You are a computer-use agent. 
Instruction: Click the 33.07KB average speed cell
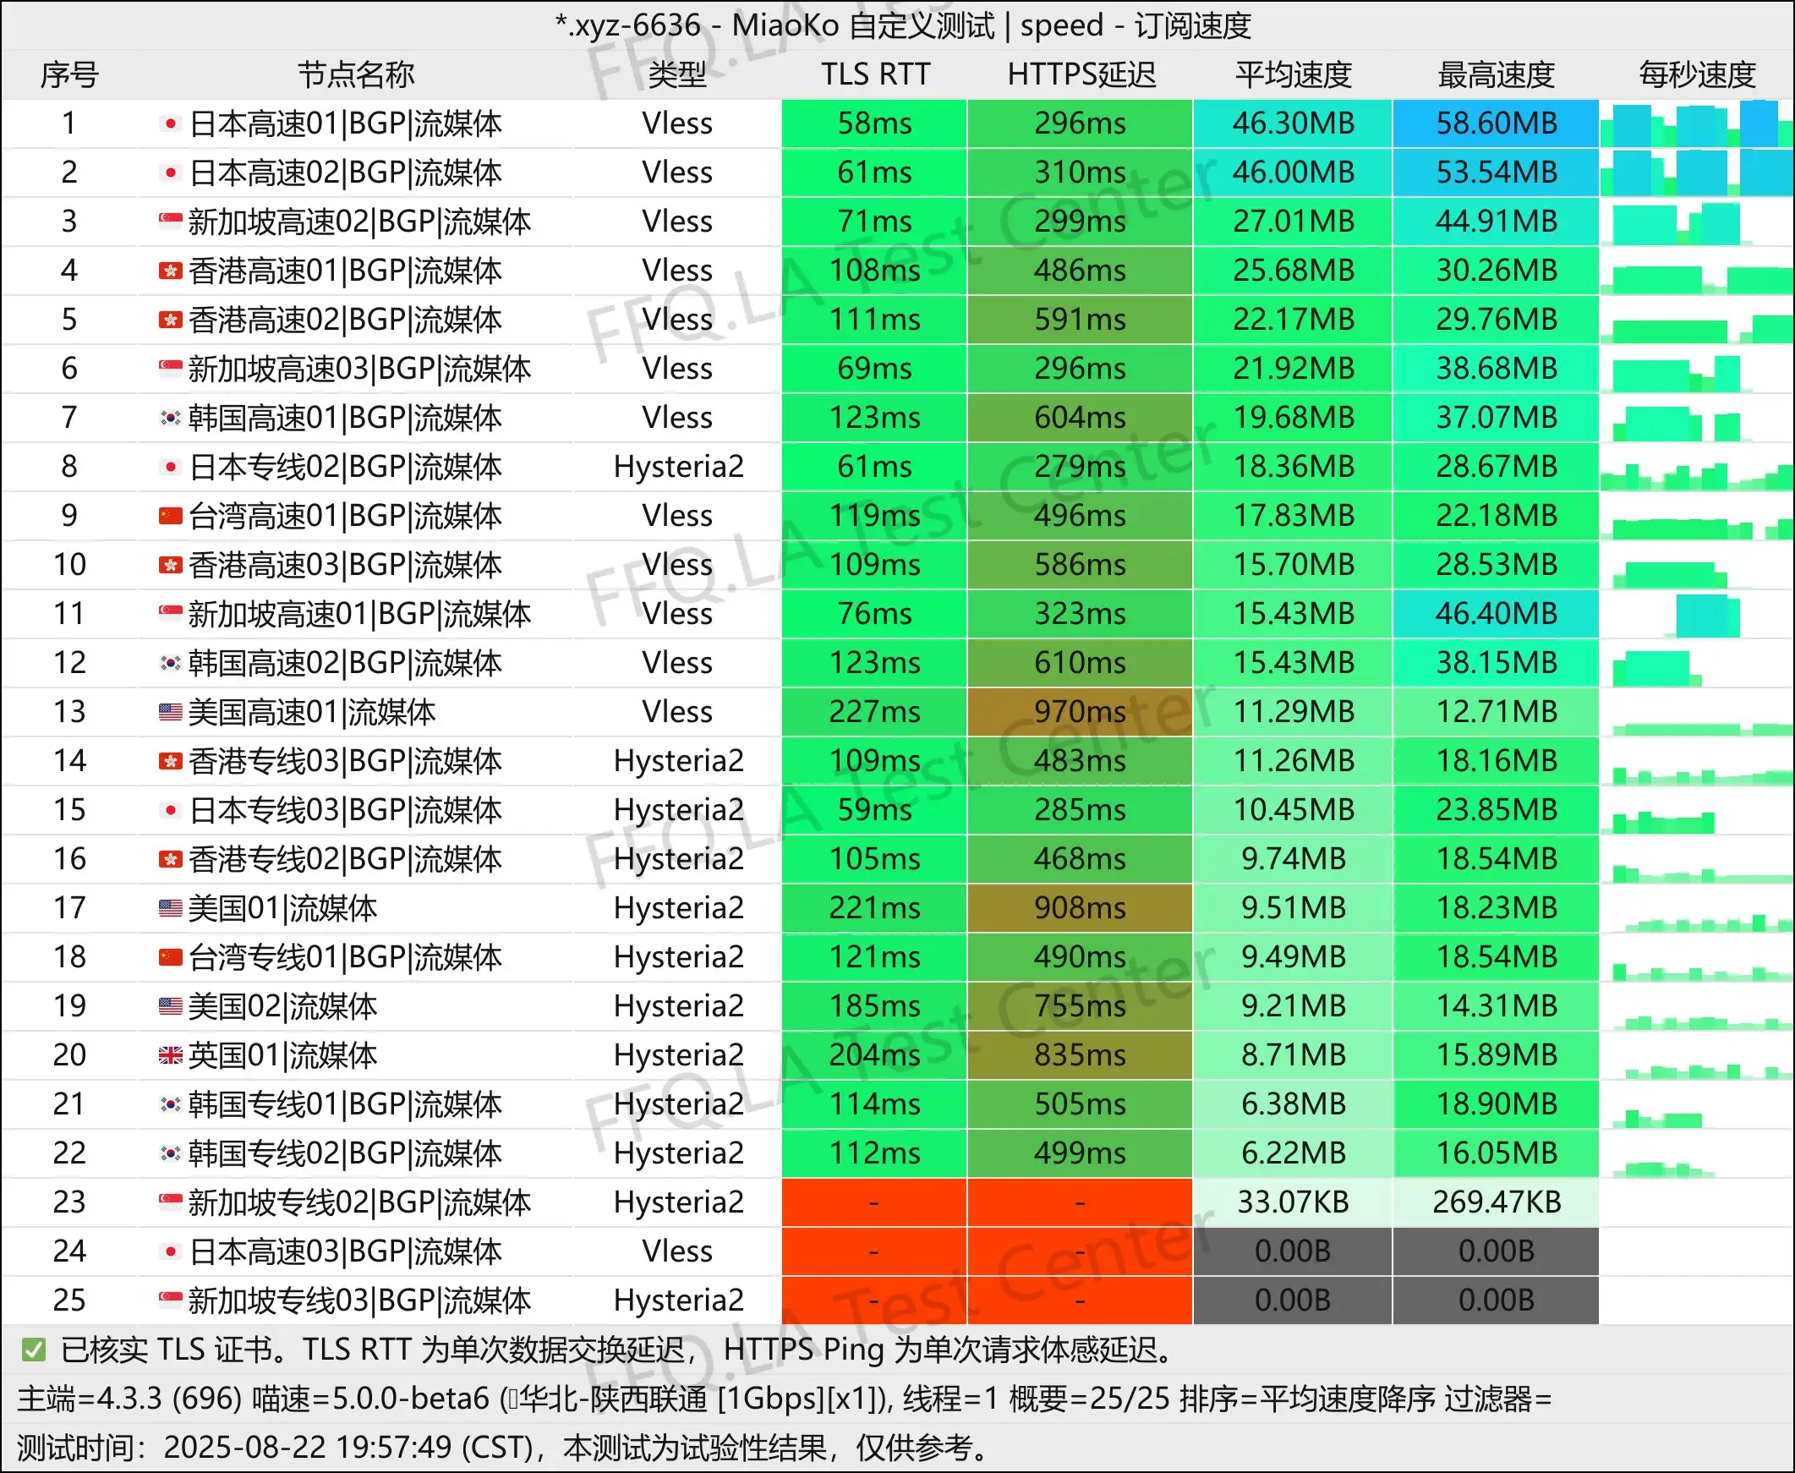(1293, 1202)
